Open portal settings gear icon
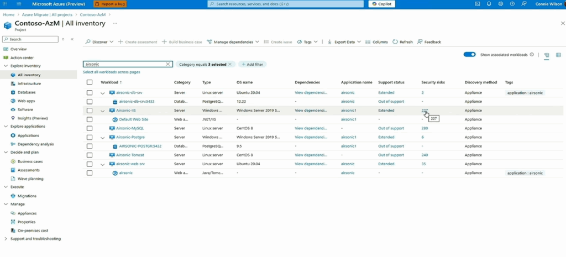Screen dimensions: 566x257 [500, 4]
